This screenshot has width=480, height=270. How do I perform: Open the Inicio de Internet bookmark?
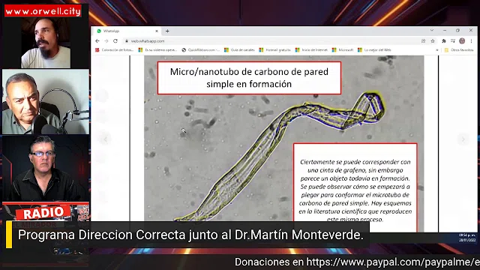[x=311, y=50]
